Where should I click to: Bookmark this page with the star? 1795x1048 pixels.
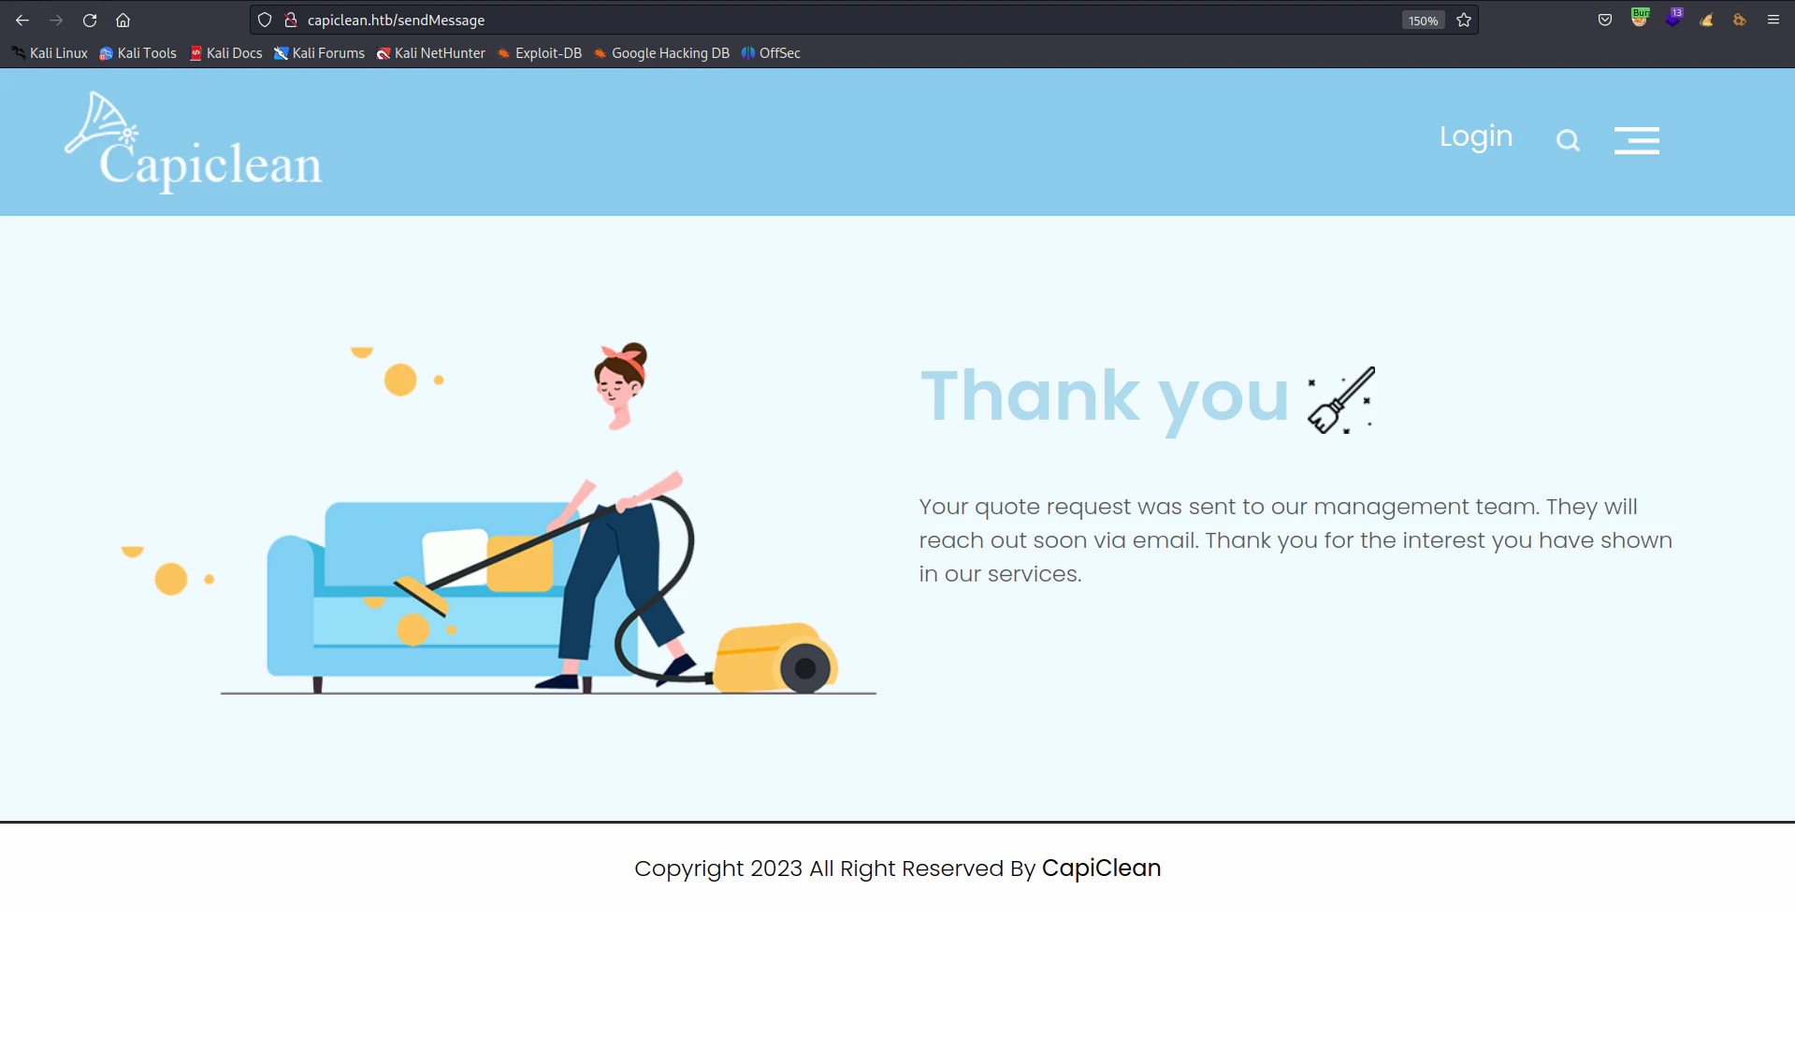pos(1464,20)
